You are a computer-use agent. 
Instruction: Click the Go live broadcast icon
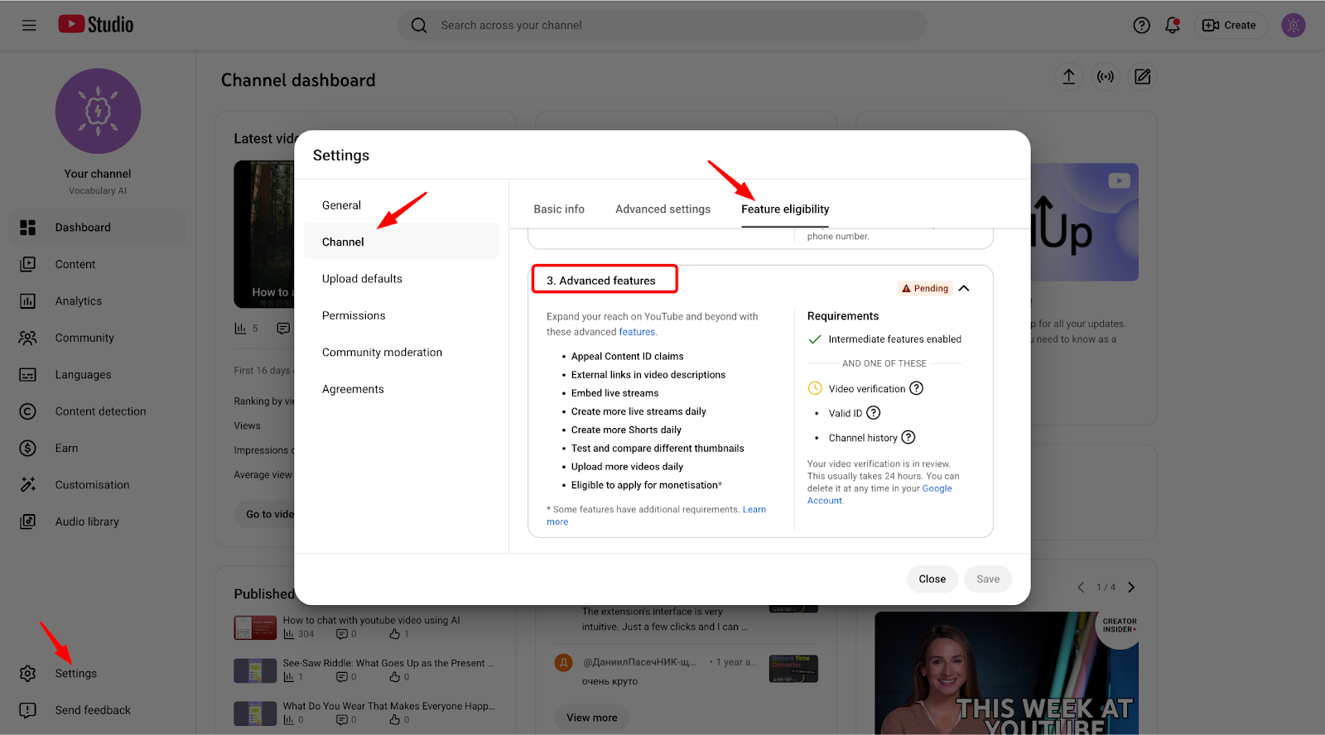tap(1105, 77)
